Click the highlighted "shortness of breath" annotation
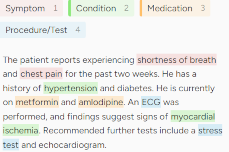 pos(177,60)
